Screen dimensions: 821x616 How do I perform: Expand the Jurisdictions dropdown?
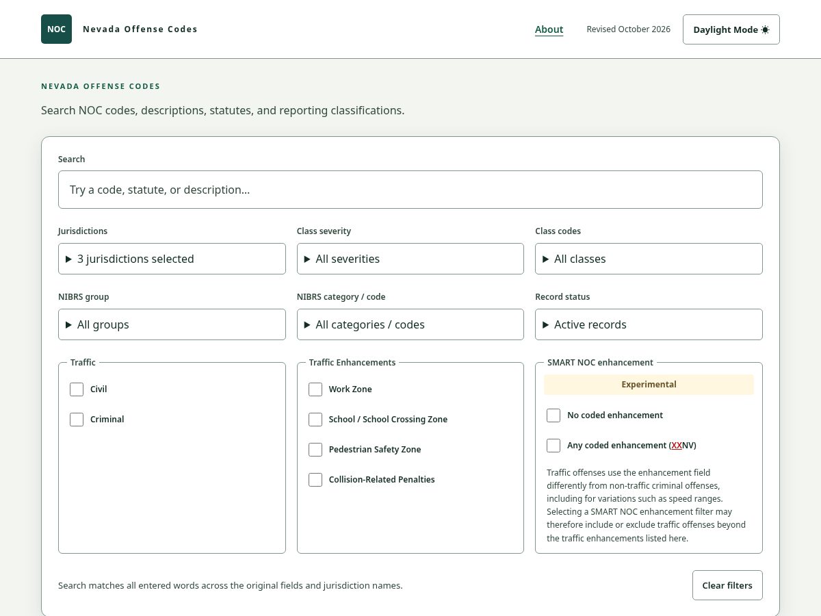click(172, 259)
